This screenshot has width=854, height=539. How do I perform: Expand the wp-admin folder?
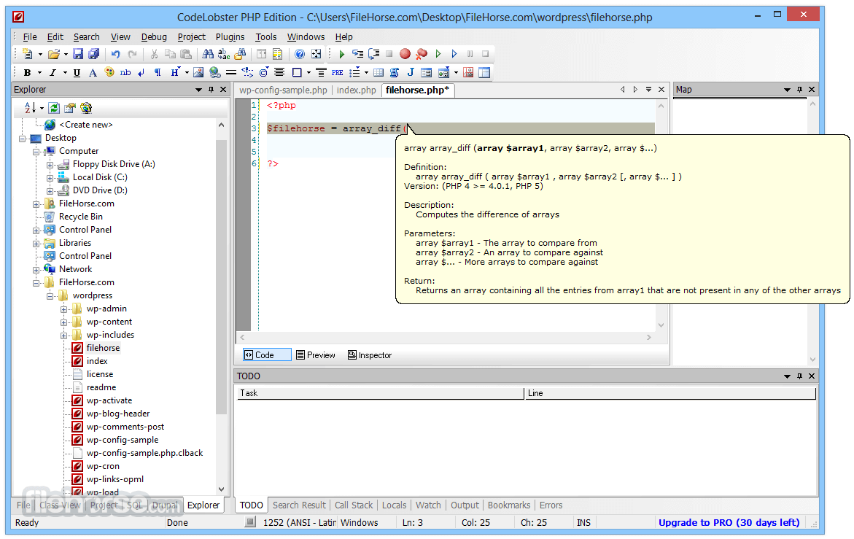63,309
